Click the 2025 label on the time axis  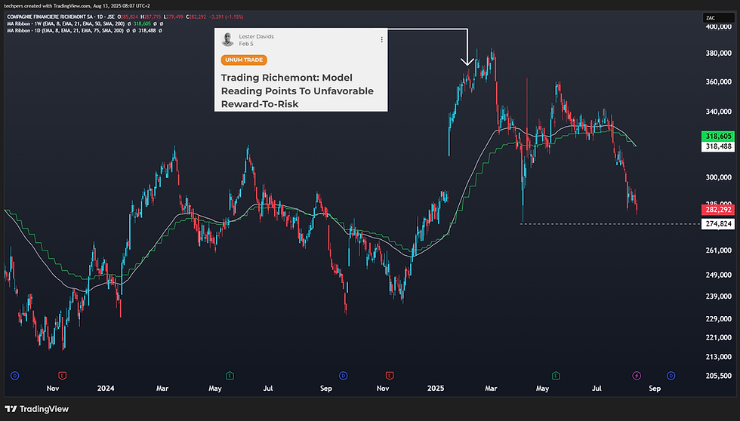(x=436, y=389)
